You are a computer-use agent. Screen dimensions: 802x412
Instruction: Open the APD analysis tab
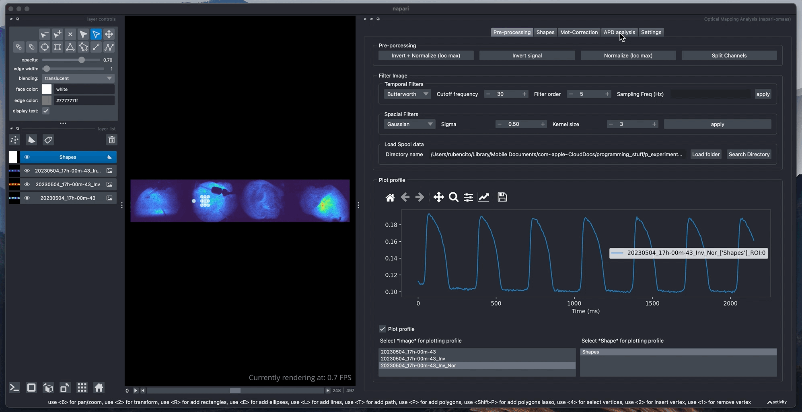click(x=619, y=32)
